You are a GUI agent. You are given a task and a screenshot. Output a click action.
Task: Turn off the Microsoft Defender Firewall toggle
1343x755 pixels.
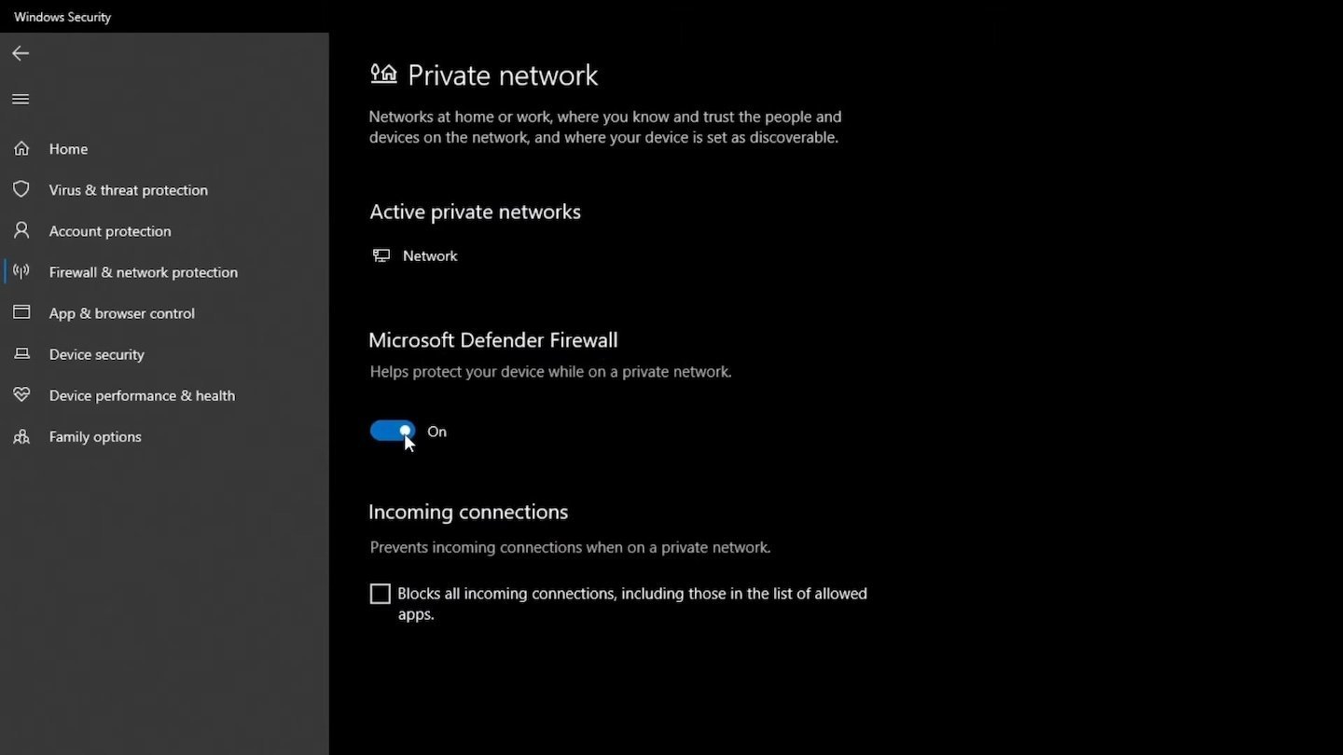point(393,431)
